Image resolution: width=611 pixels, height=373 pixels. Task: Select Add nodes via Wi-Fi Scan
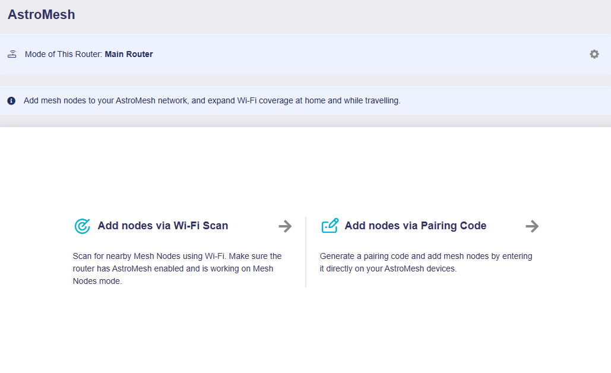[163, 226]
